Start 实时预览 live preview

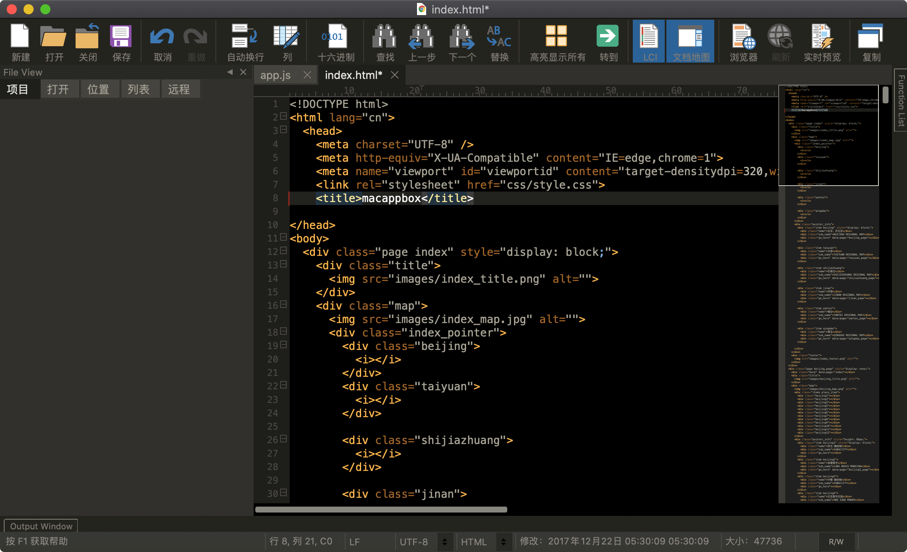point(822,42)
